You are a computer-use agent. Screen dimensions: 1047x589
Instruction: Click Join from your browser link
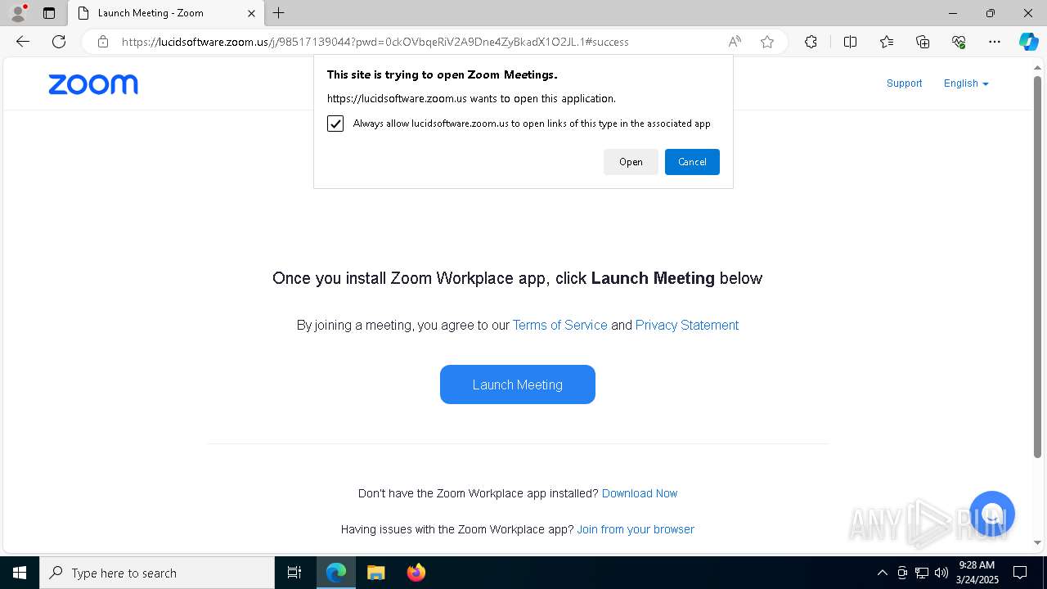[636, 529]
